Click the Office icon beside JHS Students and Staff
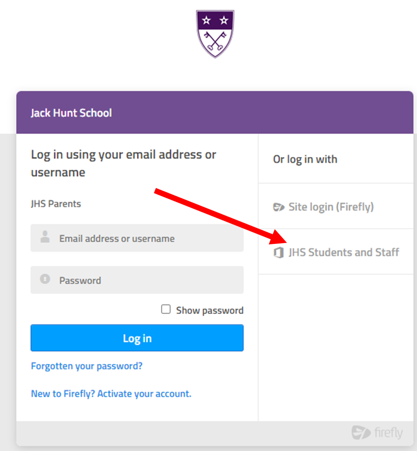 [x=278, y=253]
